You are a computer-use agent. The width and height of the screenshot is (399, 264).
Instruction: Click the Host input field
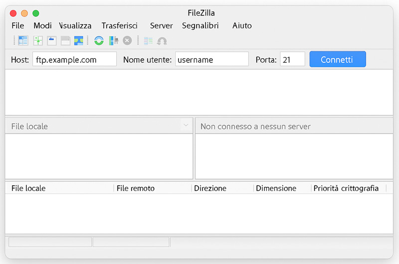(74, 59)
